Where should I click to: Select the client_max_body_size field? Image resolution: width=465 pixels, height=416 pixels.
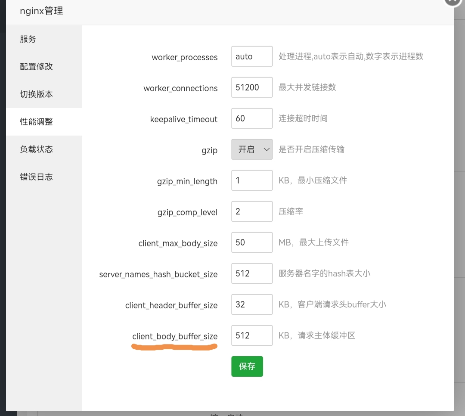point(252,242)
